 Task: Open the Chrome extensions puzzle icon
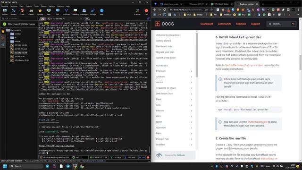283,9
